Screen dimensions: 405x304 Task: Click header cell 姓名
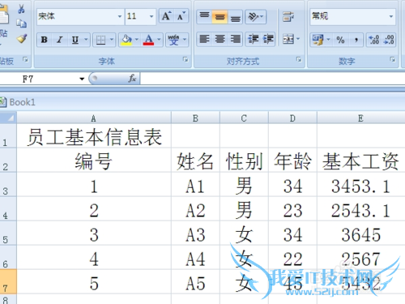195,161
